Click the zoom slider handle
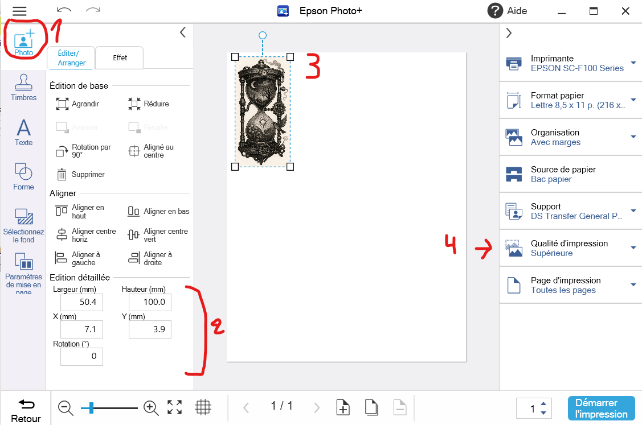The image size is (642, 425). tap(91, 407)
